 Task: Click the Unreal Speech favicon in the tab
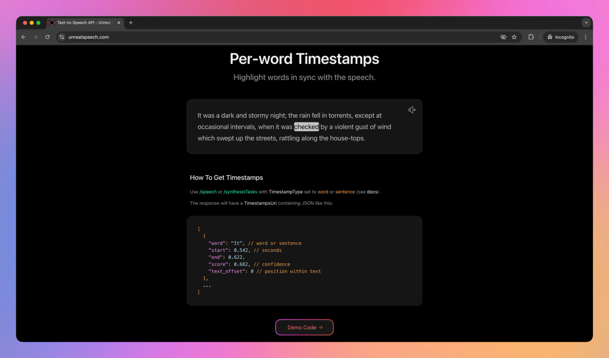coord(52,22)
